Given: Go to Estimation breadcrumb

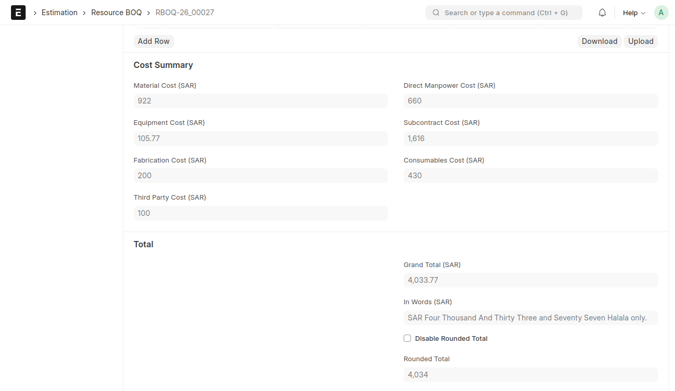Looking at the screenshot, I should pyautogui.click(x=60, y=13).
